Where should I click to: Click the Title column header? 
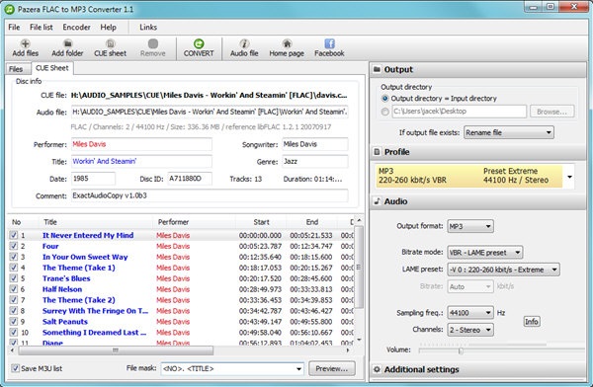coord(96,222)
